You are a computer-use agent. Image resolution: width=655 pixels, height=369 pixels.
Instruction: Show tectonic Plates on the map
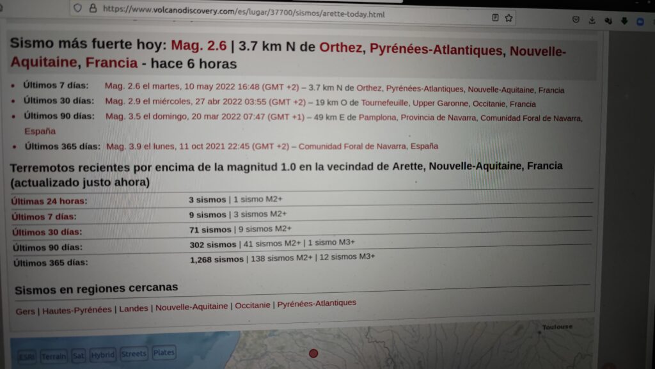pyautogui.click(x=164, y=352)
